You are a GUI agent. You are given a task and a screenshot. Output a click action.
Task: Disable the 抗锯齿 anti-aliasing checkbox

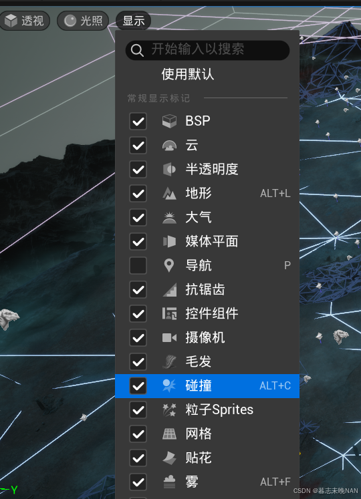(138, 290)
